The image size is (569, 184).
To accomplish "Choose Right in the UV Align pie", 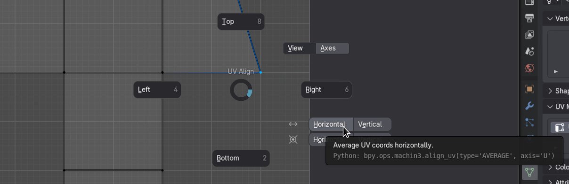I will point(326,90).
